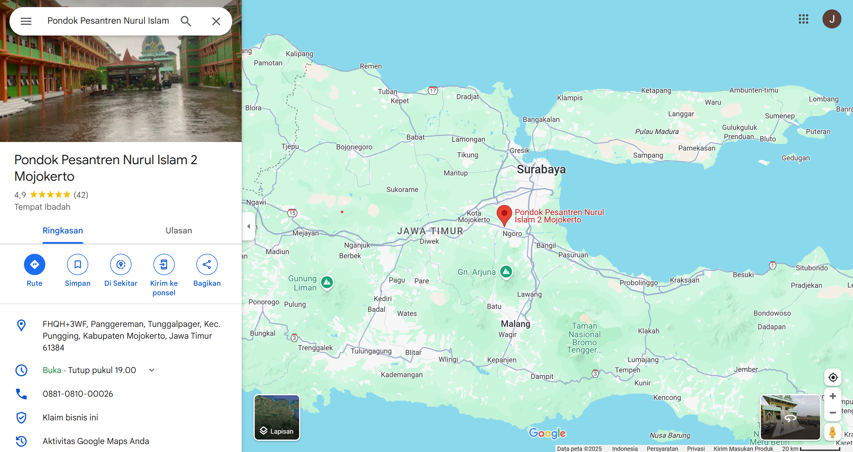853x452 pixels.
Task: Click the Pulau Madura label
Action: pos(657,132)
